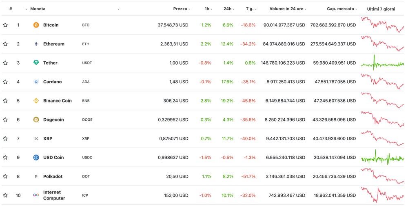Click the Bitcoin logo icon

tap(36, 25)
